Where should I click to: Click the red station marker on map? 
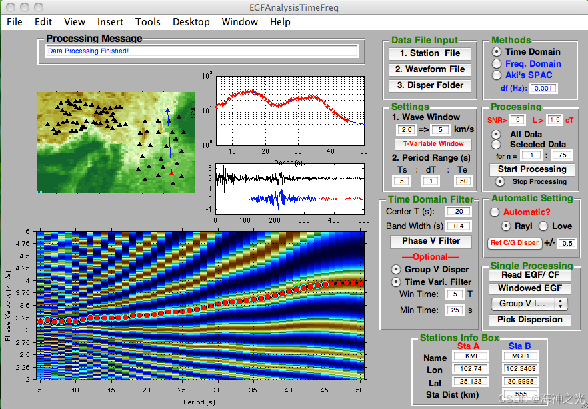[171, 173]
